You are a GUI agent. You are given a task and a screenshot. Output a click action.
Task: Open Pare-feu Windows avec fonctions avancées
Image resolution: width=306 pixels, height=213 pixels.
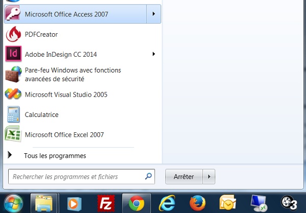[82, 75]
